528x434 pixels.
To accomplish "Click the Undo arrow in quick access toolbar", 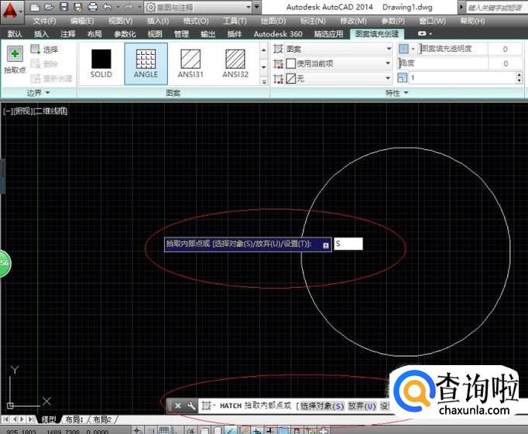I will tap(108, 7).
